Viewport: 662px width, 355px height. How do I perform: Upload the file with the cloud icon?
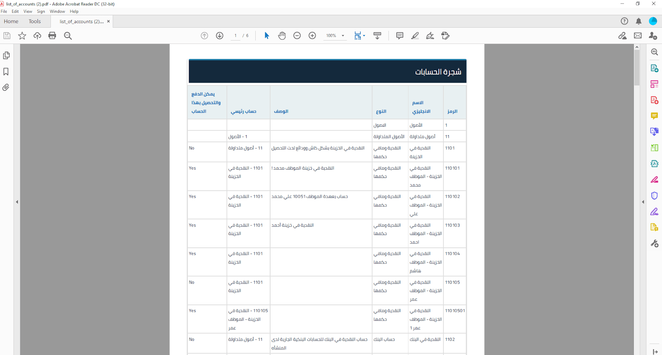tap(37, 36)
